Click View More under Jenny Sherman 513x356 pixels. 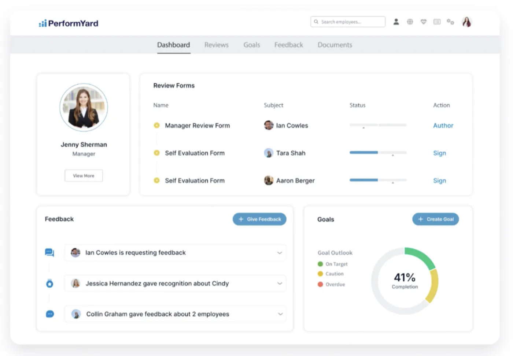coord(84,176)
